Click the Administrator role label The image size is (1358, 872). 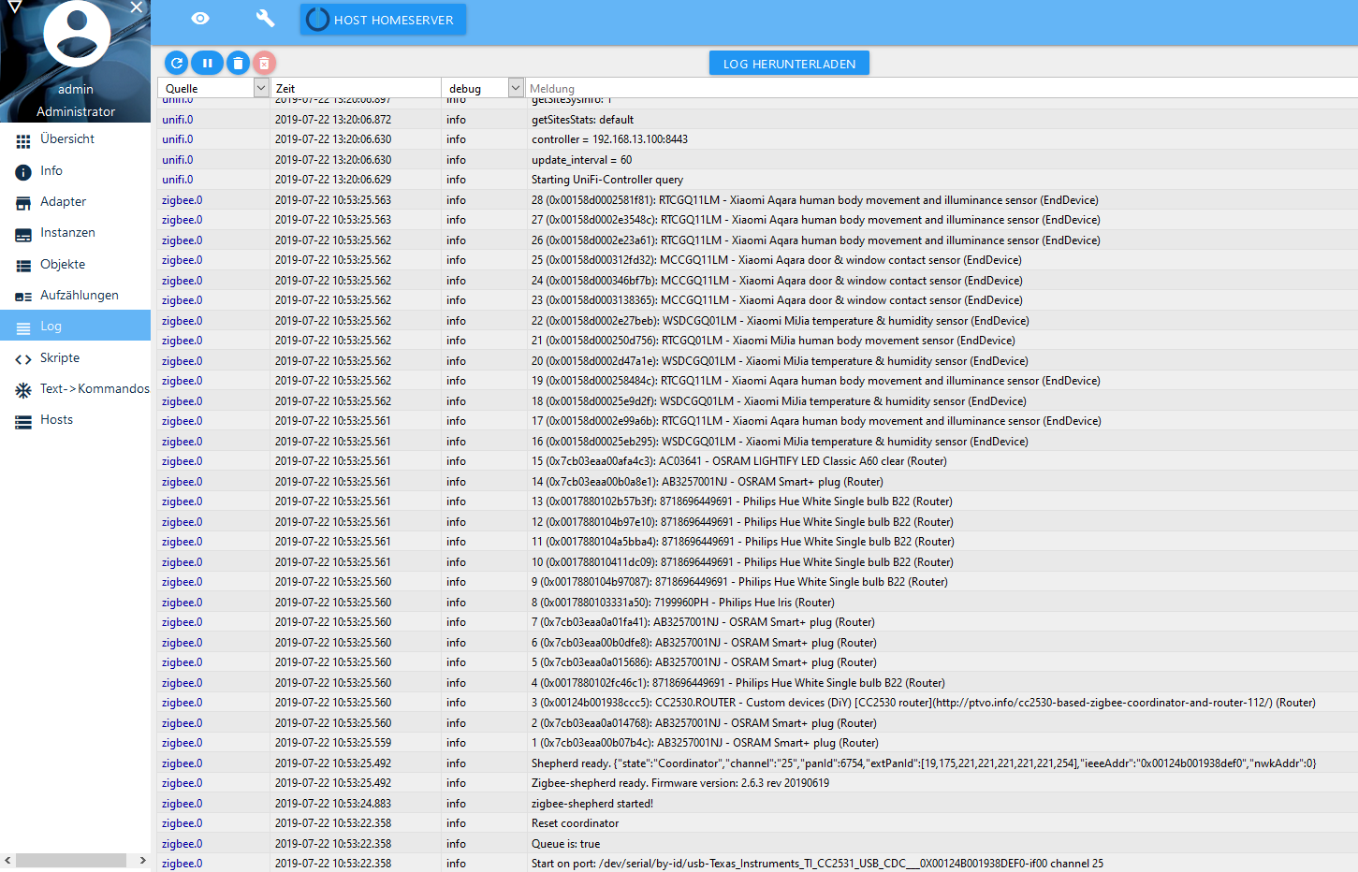tap(76, 111)
